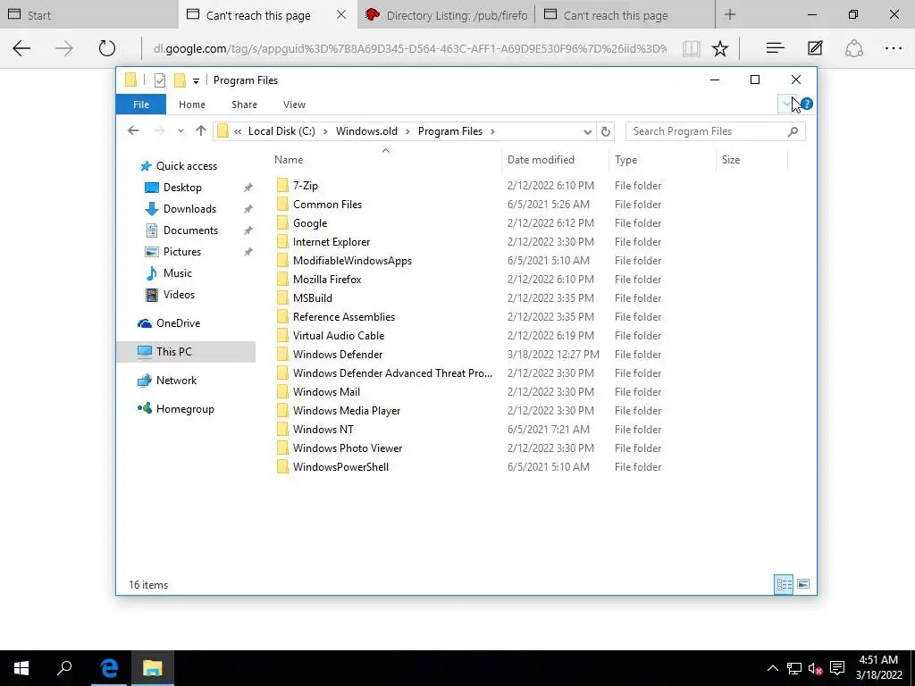Select the Windows Mail folder
Viewport: 915px width, 686px height.
click(x=326, y=392)
